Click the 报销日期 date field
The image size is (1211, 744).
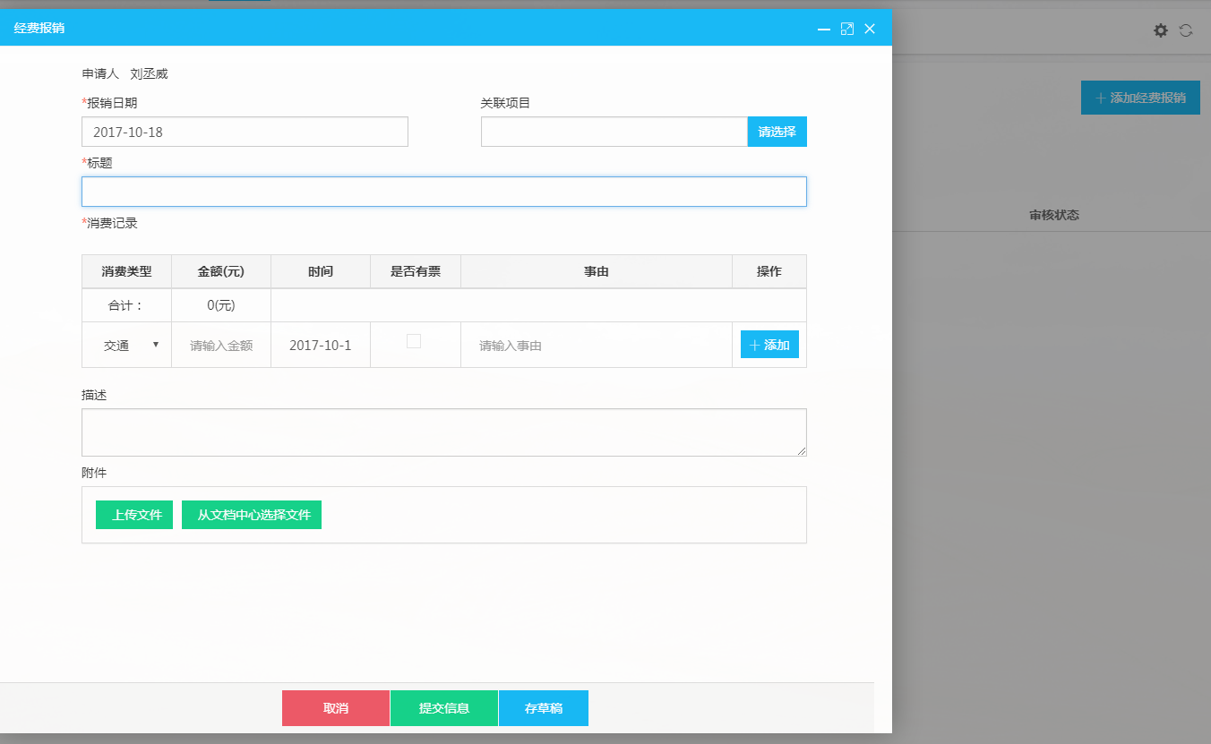click(x=245, y=132)
